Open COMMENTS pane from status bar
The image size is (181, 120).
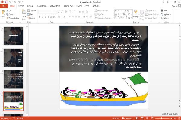pos(127,118)
